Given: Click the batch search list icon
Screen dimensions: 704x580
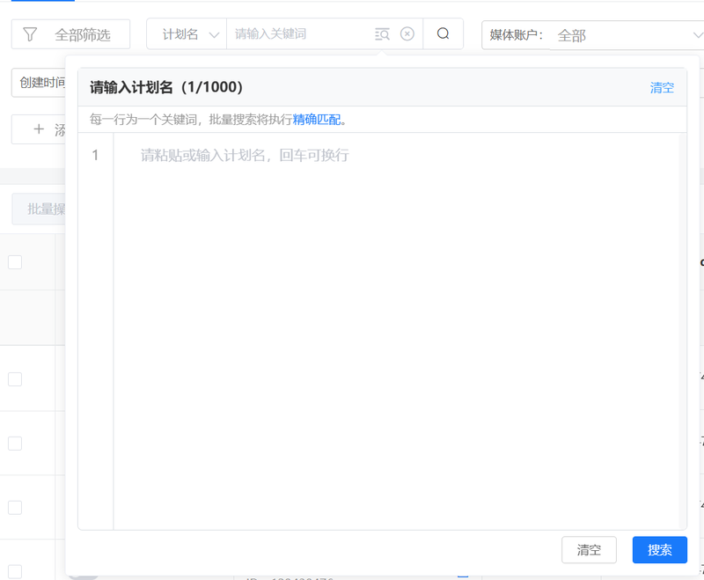Looking at the screenshot, I should pyautogui.click(x=381, y=34).
